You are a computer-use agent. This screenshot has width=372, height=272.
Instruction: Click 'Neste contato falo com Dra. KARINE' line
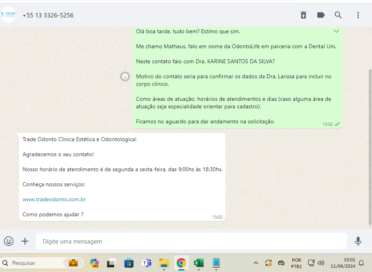click(206, 61)
